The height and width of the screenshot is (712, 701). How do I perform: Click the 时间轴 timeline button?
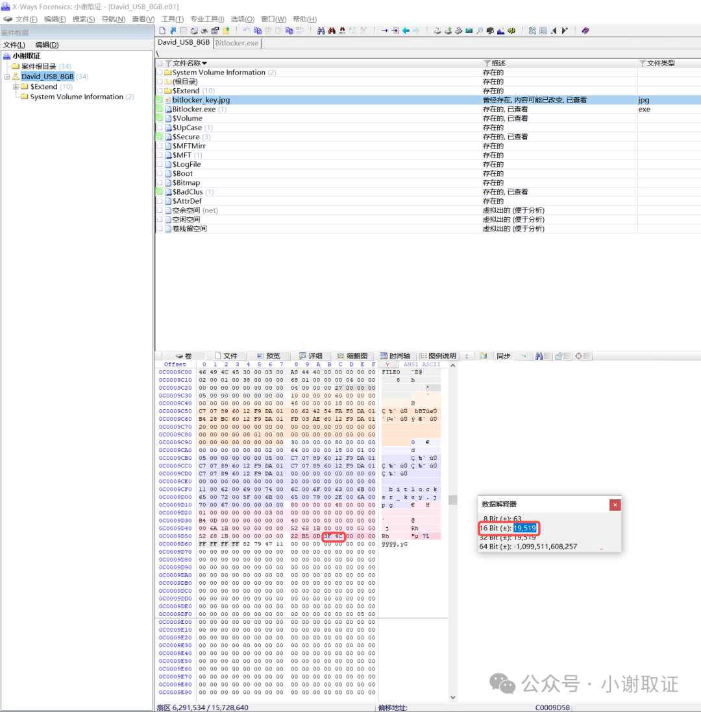coord(395,356)
